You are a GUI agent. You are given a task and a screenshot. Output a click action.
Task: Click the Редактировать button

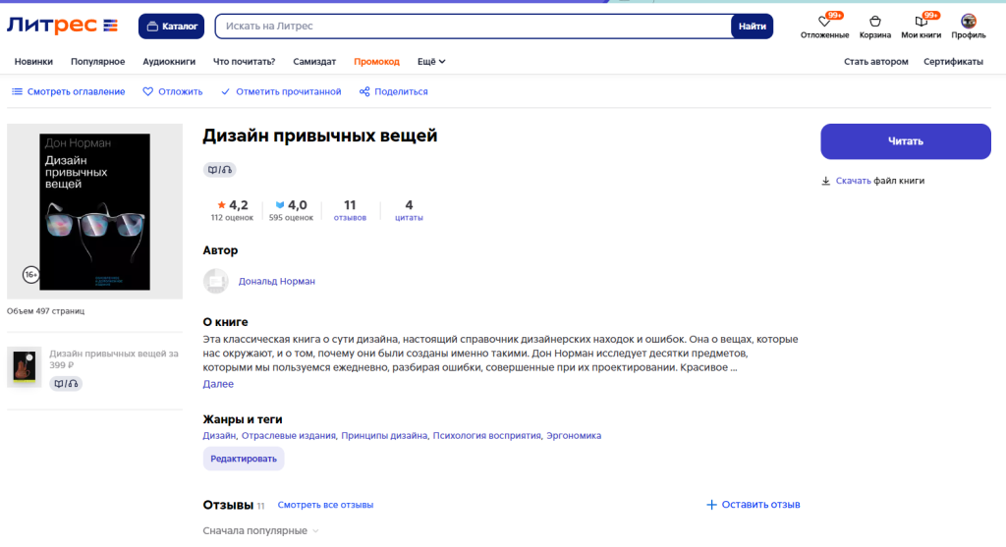pos(244,459)
